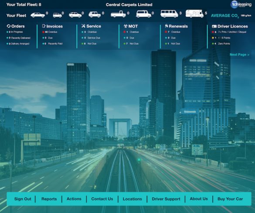
Task: Open Driver Support from bottom menu
Action: (x=166, y=199)
